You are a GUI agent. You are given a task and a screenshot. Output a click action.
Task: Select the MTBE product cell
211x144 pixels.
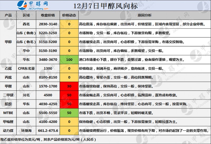pos(8,113)
